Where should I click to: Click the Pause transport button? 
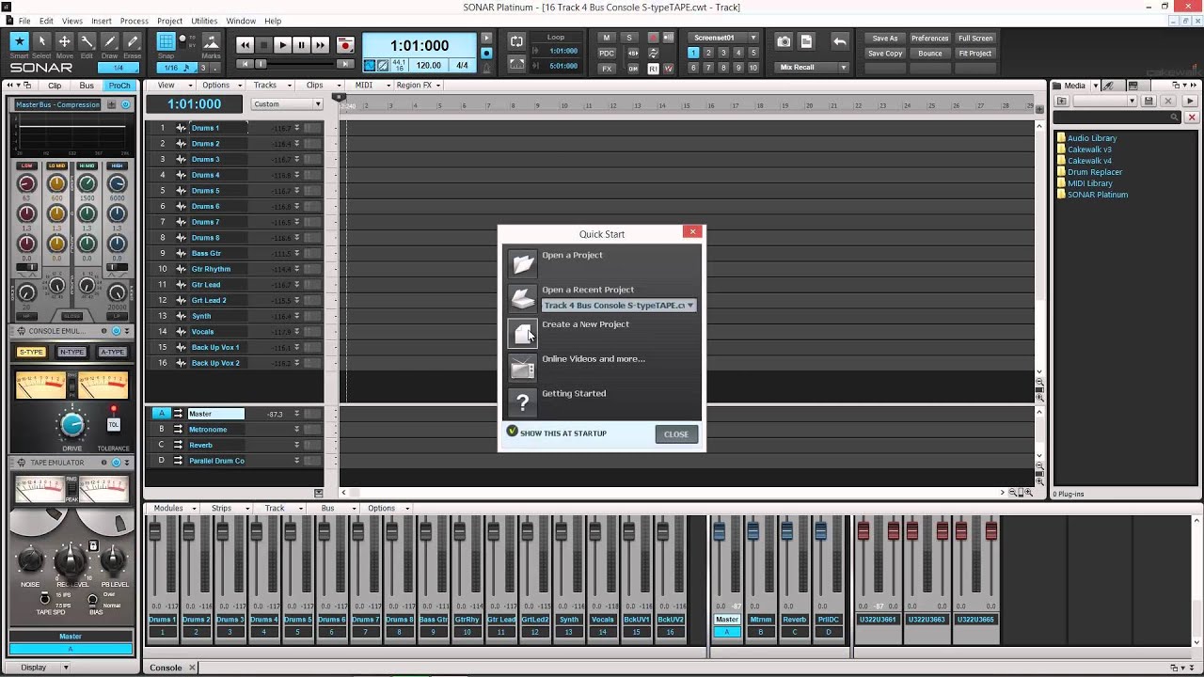point(301,44)
